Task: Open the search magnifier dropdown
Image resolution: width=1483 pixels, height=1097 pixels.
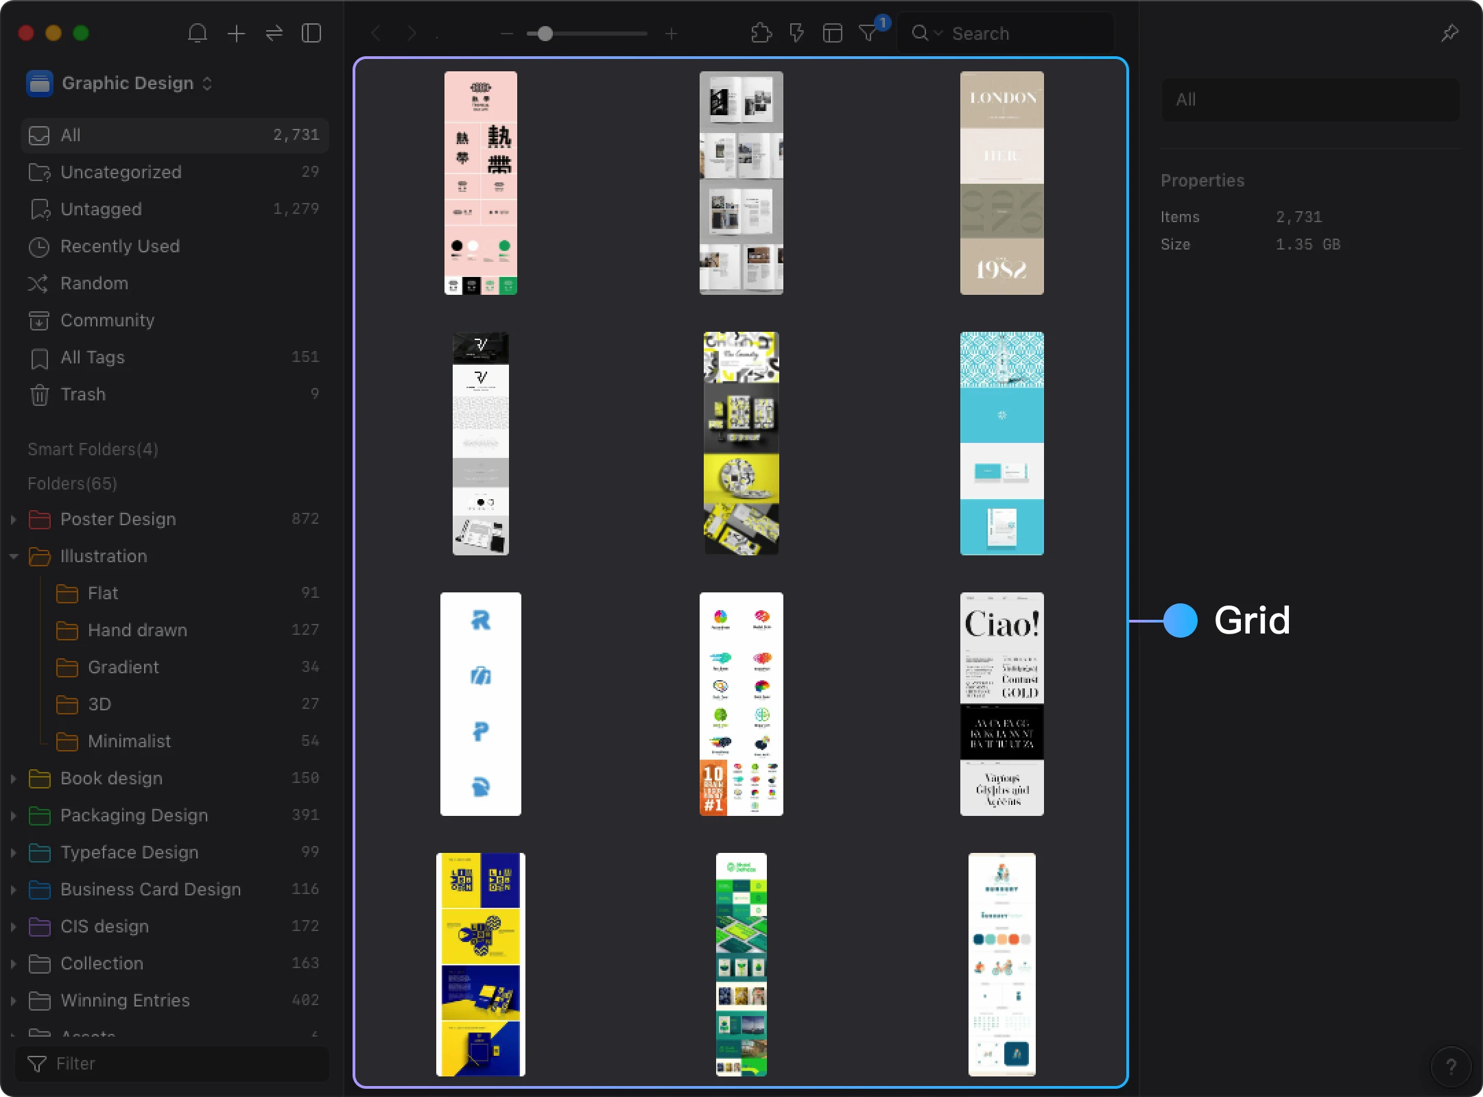Action: point(927,33)
